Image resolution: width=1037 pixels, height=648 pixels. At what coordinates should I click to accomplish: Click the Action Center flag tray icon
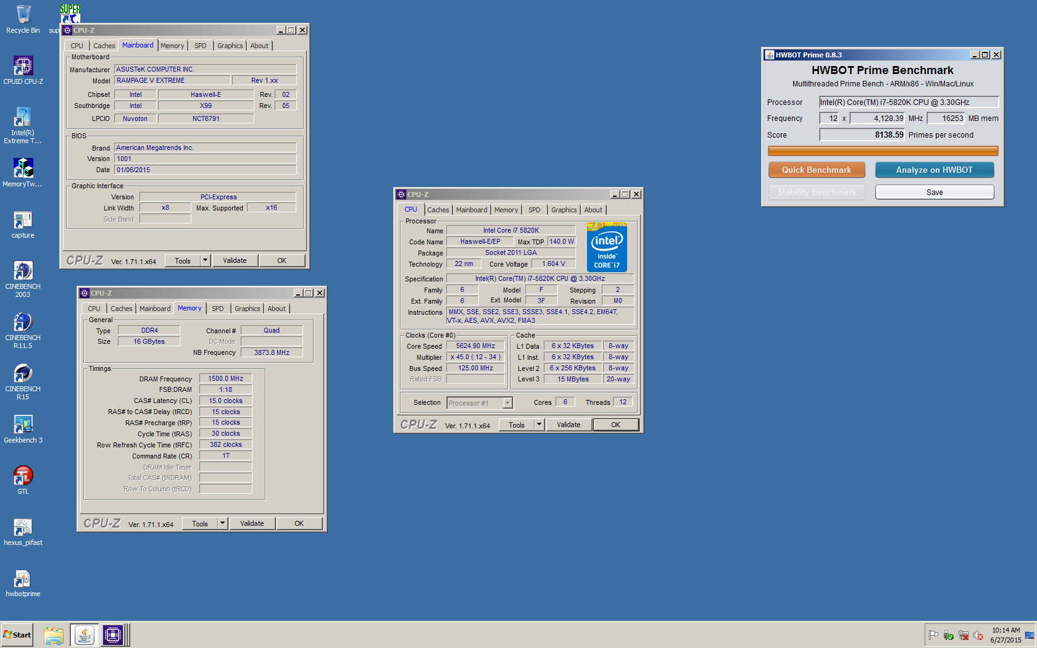(933, 635)
